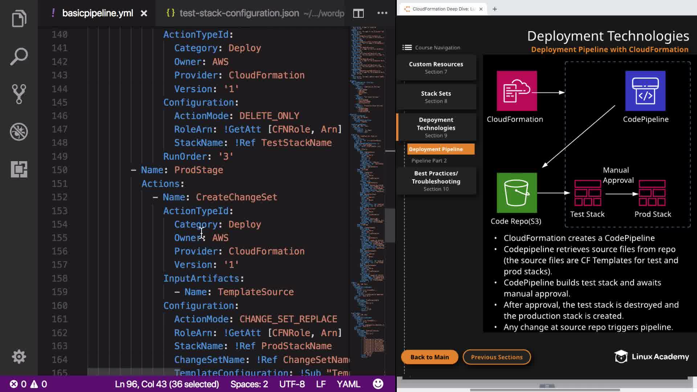Open the Source Control icon
Image resolution: width=697 pixels, height=392 pixels.
coord(19,94)
